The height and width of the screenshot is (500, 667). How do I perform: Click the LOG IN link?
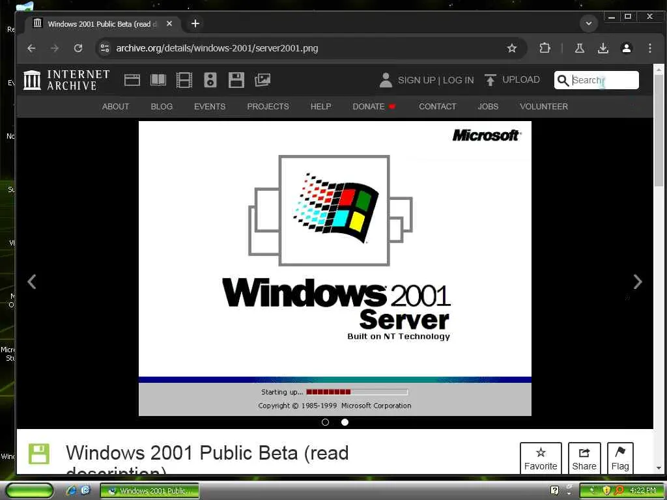click(x=458, y=80)
